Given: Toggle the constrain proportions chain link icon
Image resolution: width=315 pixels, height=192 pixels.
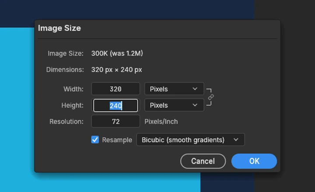Looking at the screenshot, I should pyautogui.click(x=211, y=97).
